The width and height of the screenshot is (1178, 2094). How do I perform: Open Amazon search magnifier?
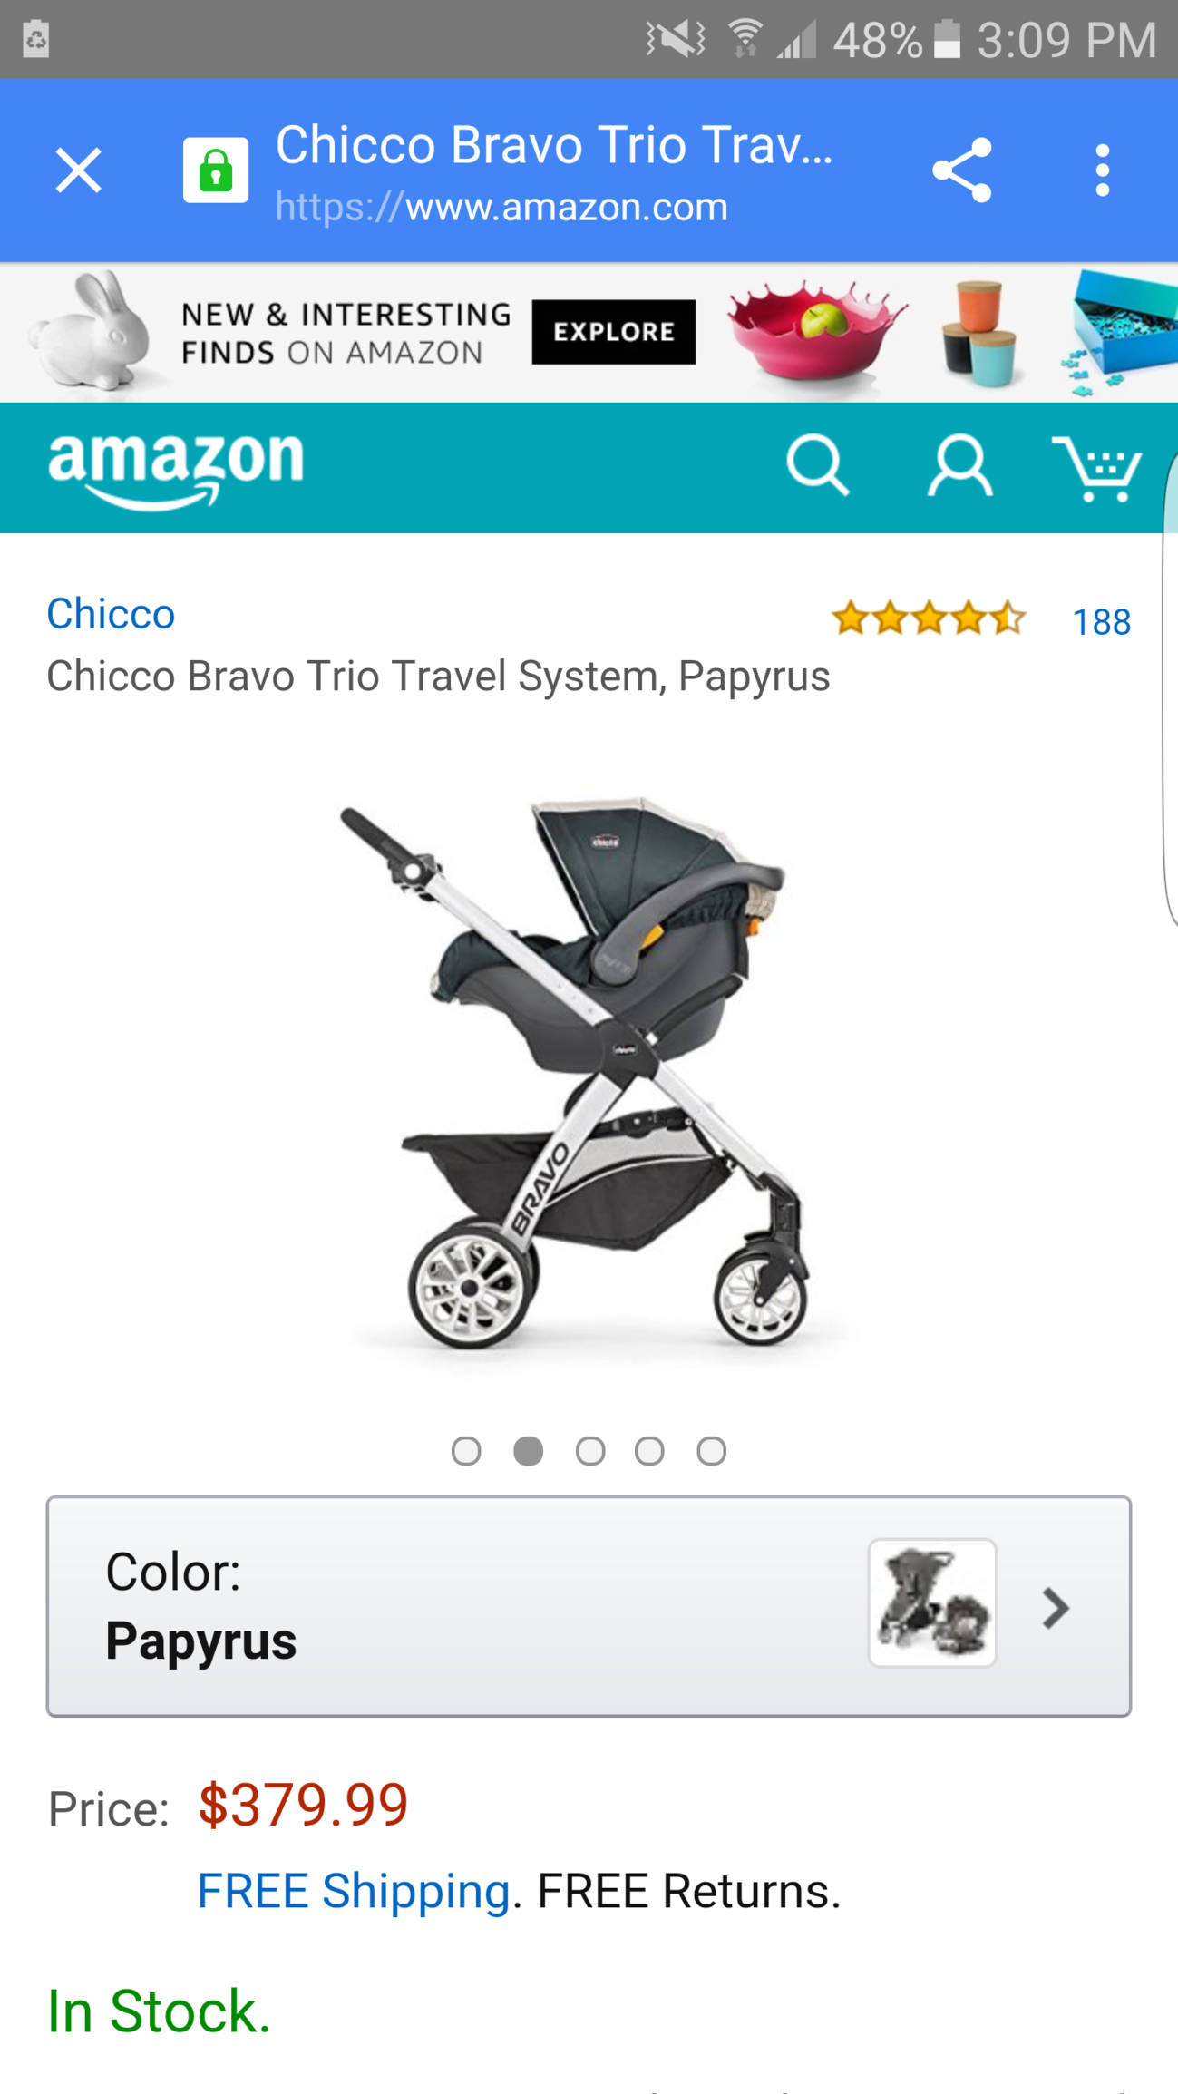pos(817,466)
